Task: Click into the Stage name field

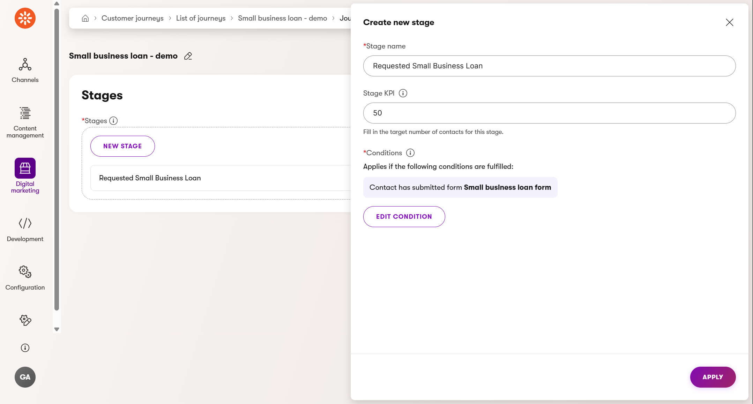Action: (549, 66)
